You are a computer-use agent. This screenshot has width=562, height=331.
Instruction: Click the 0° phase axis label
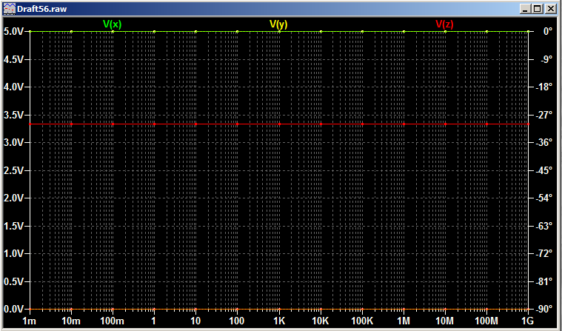pos(548,32)
